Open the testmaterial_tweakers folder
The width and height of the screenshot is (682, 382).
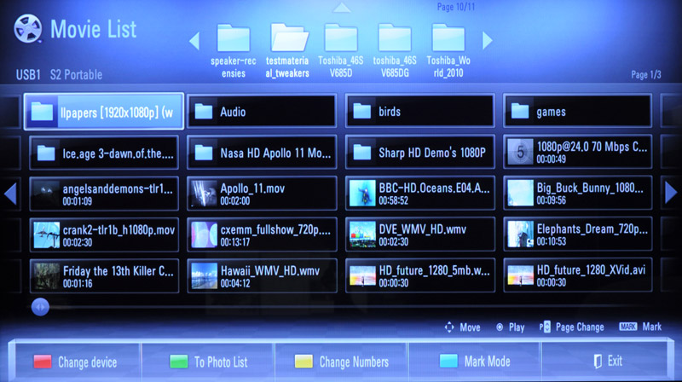[287, 51]
